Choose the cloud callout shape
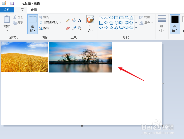184x139 pixels. click(x=131, y=28)
